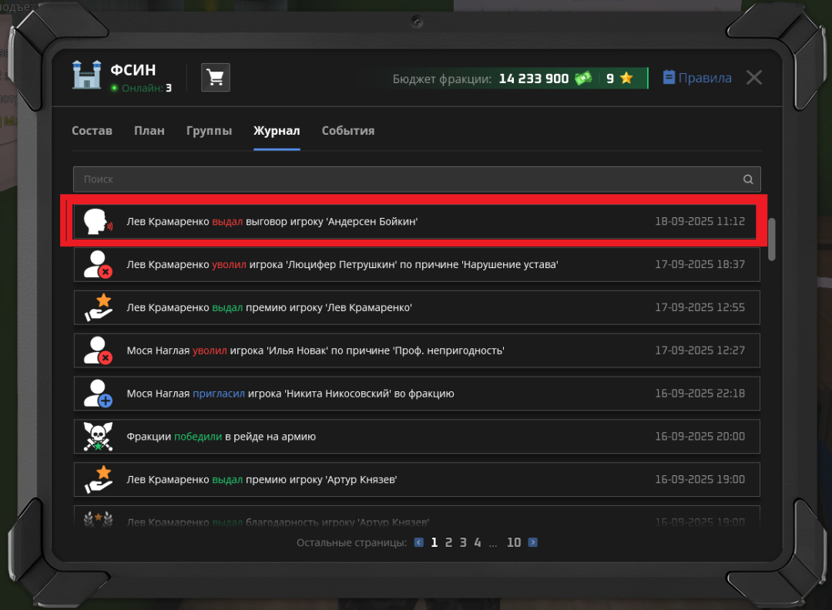Click the raid skull icon
The height and width of the screenshot is (610, 832).
[98, 437]
